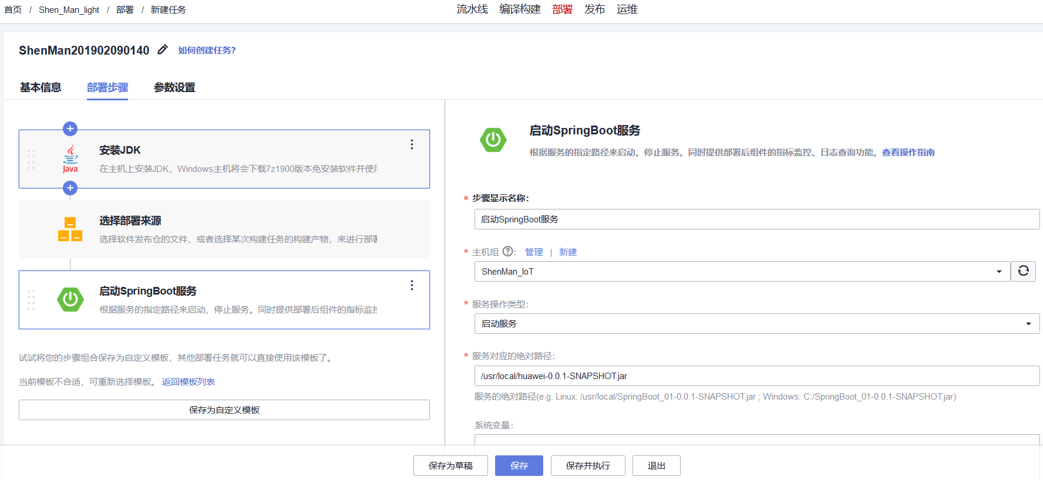Viewport: 1043px width, 480px height.
Task: Click the pencil icon to rename the task
Action: (x=163, y=50)
